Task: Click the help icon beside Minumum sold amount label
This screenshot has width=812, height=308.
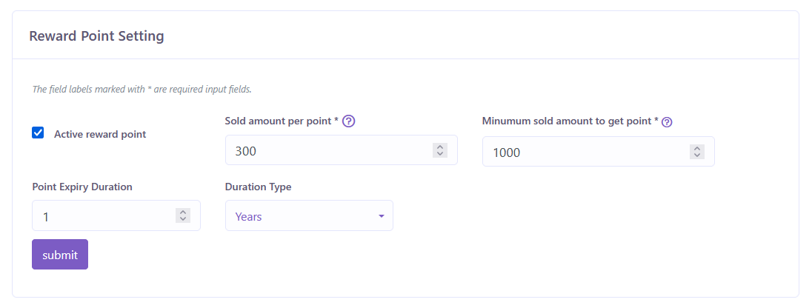Action: 667,122
